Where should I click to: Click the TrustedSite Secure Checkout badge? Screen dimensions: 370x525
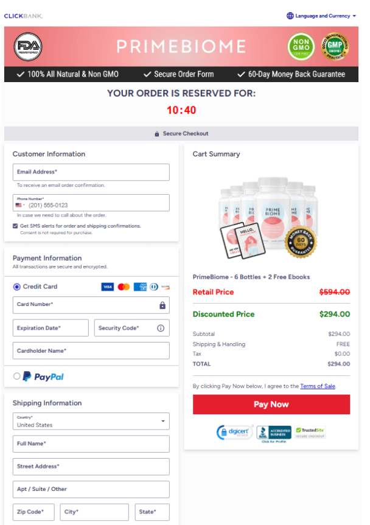[x=309, y=431]
